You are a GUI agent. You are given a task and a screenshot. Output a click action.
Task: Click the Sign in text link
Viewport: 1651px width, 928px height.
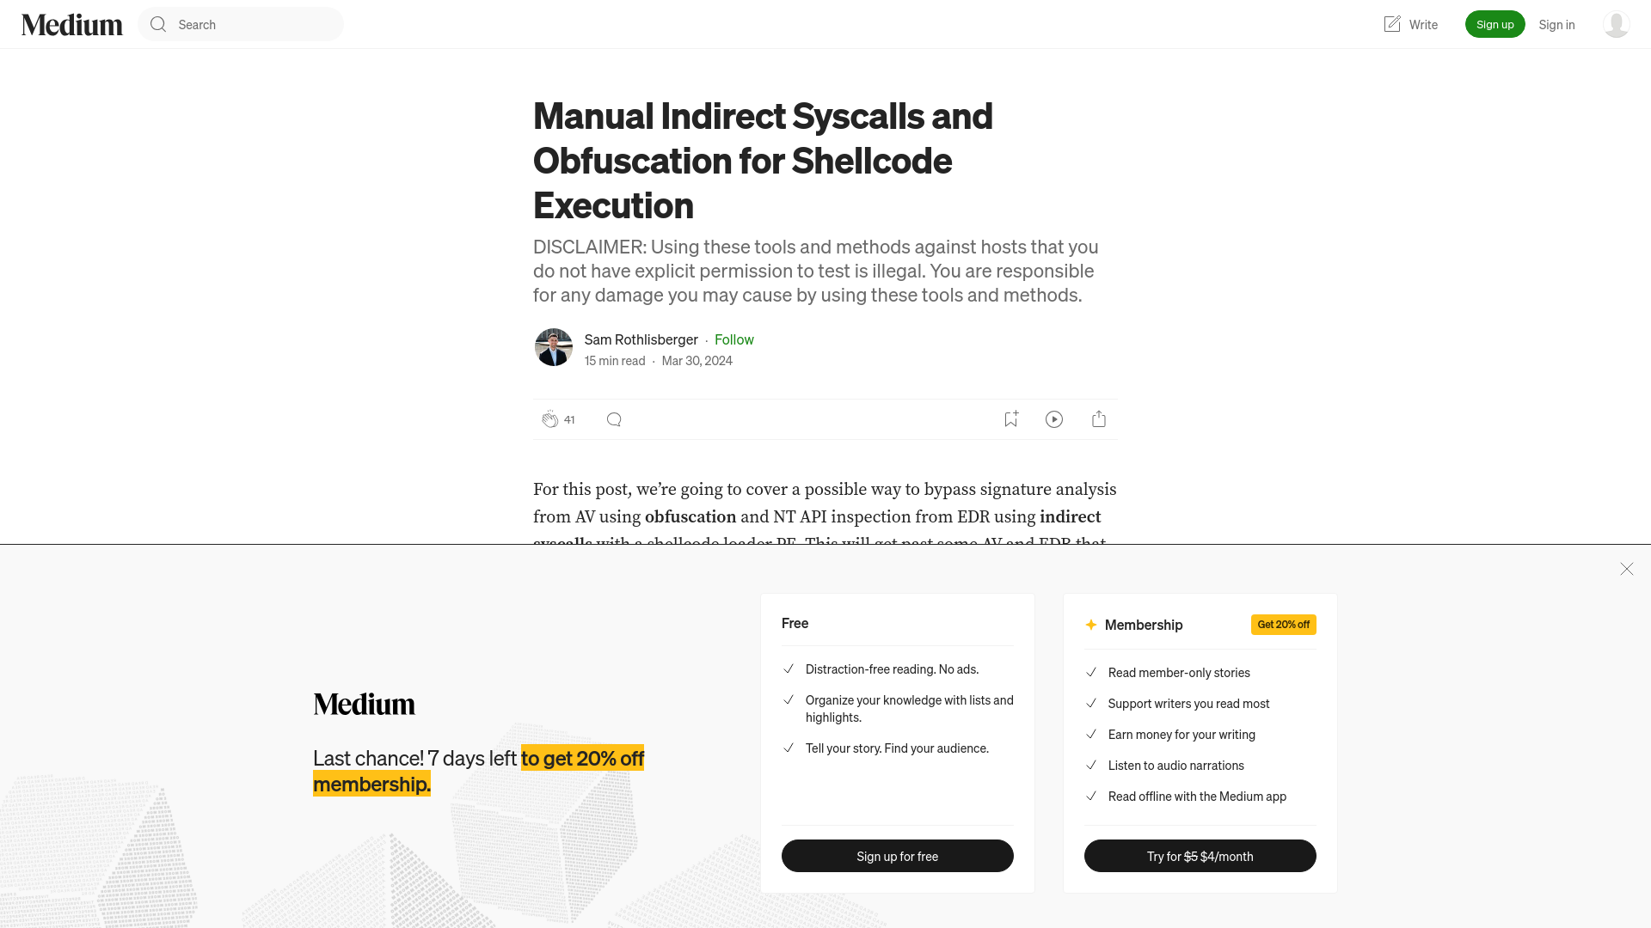click(x=1557, y=24)
